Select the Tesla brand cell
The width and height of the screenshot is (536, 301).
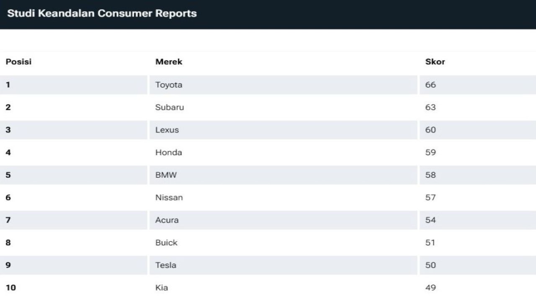coord(166,265)
